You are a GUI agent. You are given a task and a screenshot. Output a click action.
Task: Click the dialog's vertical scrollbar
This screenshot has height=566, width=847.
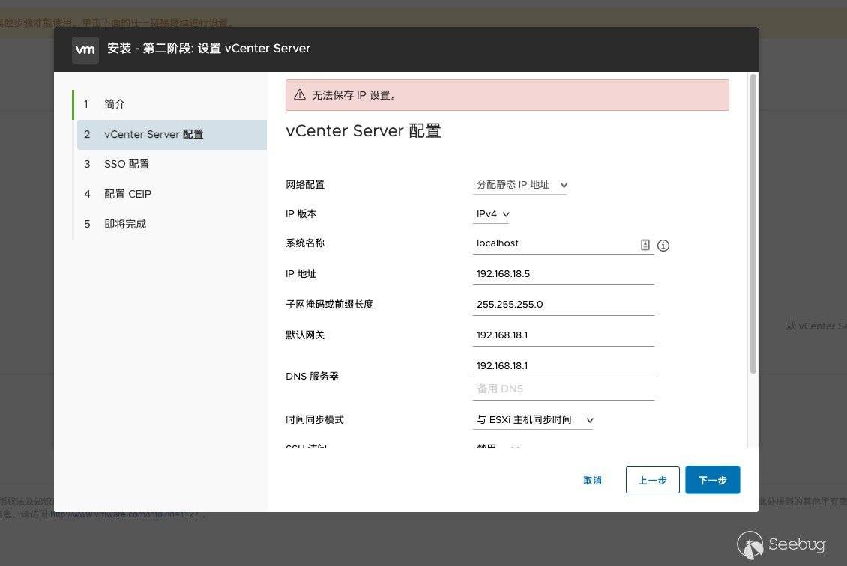coord(753,225)
